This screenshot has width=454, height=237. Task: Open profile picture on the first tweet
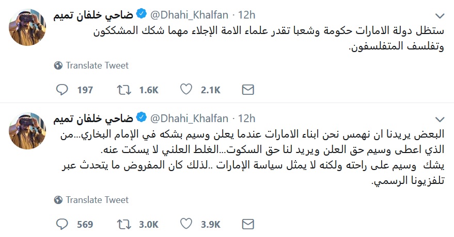click(x=27, y=27)
